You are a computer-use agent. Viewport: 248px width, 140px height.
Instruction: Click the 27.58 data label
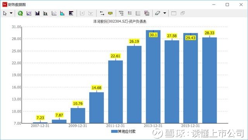(172, 36)
